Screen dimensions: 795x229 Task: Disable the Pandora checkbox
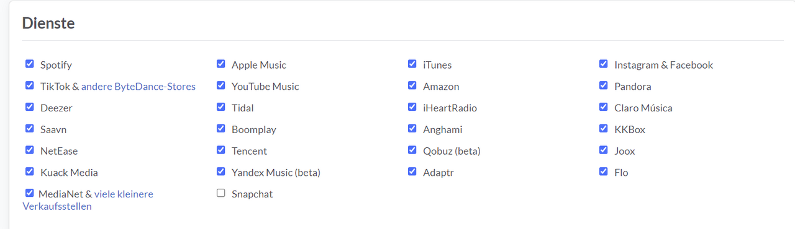[603, 85]
